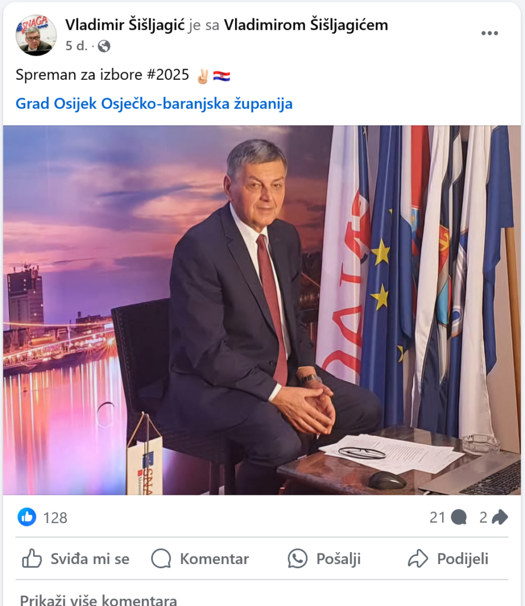Click the shares arrow icon
This screenshot has height=606, width=525.
[x=500, y=517]
